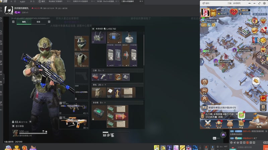Viewport: 268px width, 150px height.
Task: Open the gold 权 privilege badge
Action: (x=213, y=13)
